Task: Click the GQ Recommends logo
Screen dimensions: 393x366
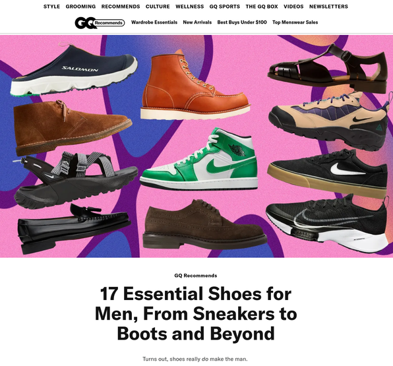Action: tap(100, 23)
